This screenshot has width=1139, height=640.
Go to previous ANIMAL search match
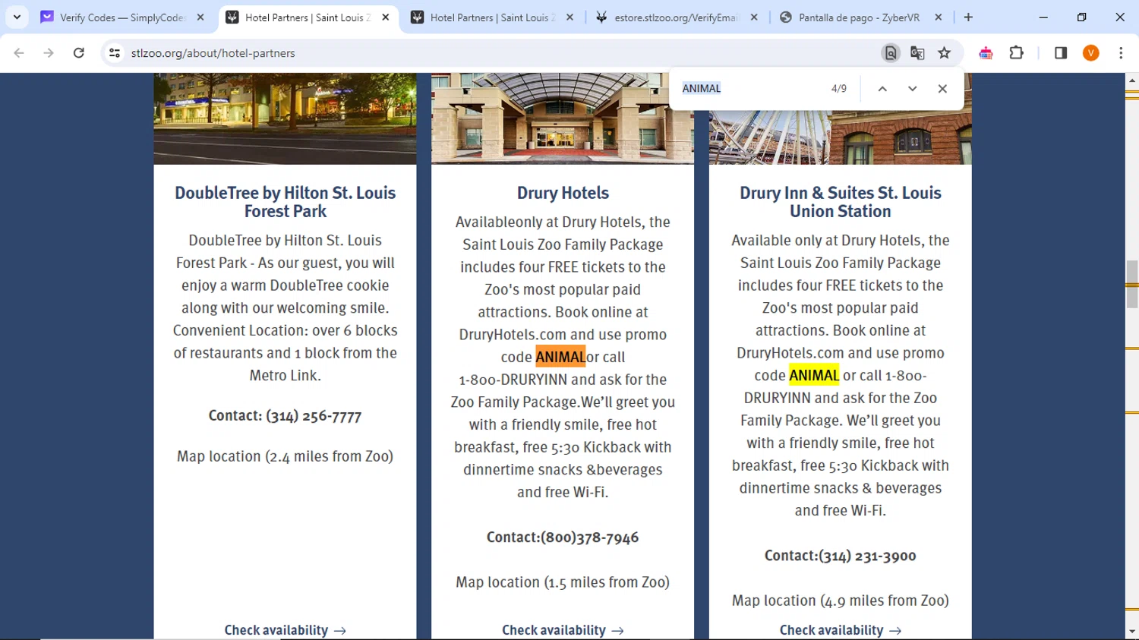(882, 89)
